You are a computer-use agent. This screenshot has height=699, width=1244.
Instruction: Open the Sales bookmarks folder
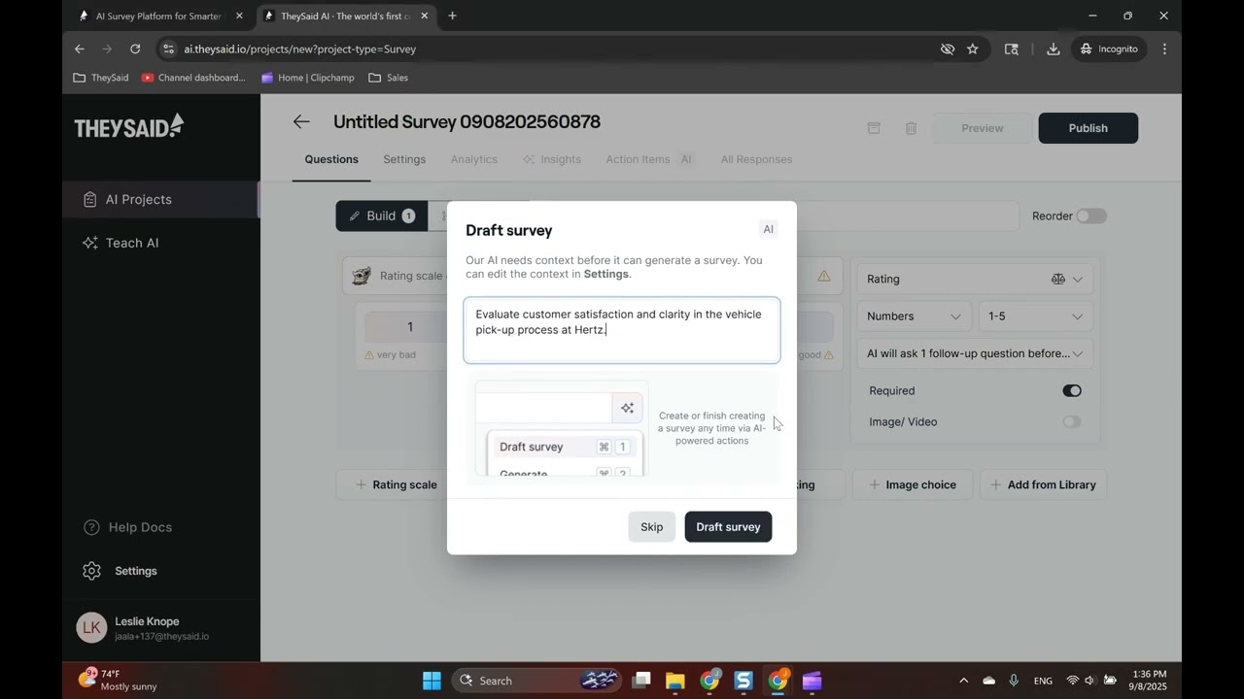[x=389, y=78]
